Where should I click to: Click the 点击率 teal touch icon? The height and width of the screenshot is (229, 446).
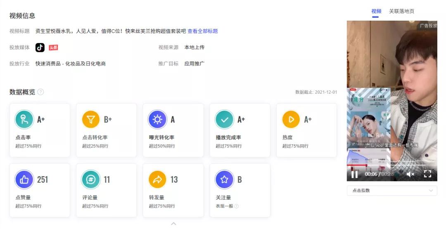[24, 119]
